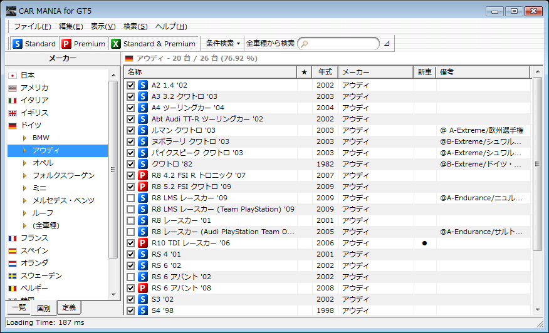
Task: Switch to the 一覧 tab
Action: pyautogui.click(x=19, y=307)
